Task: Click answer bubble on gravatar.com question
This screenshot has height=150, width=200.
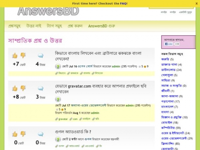Action: (x=41, y=88)
